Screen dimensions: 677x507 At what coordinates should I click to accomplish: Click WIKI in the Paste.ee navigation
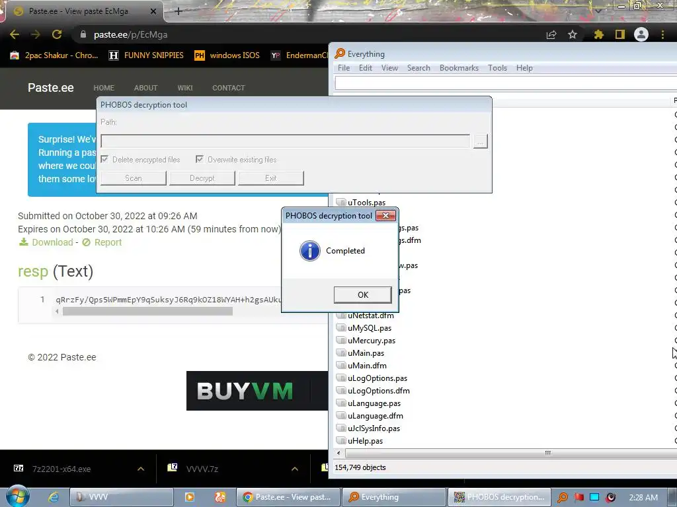185,88
